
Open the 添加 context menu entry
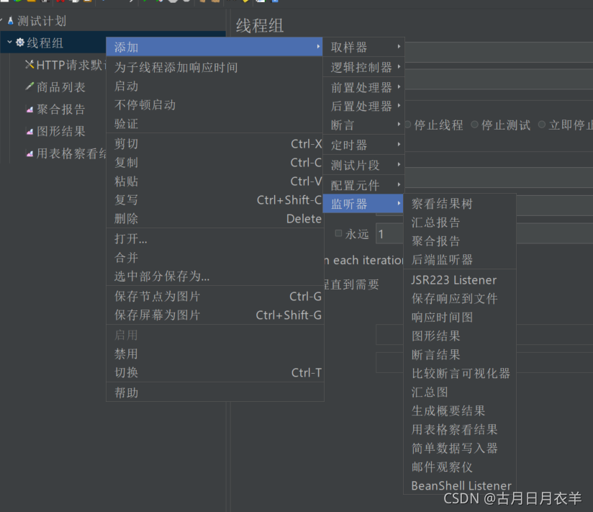tap(214, 47)
